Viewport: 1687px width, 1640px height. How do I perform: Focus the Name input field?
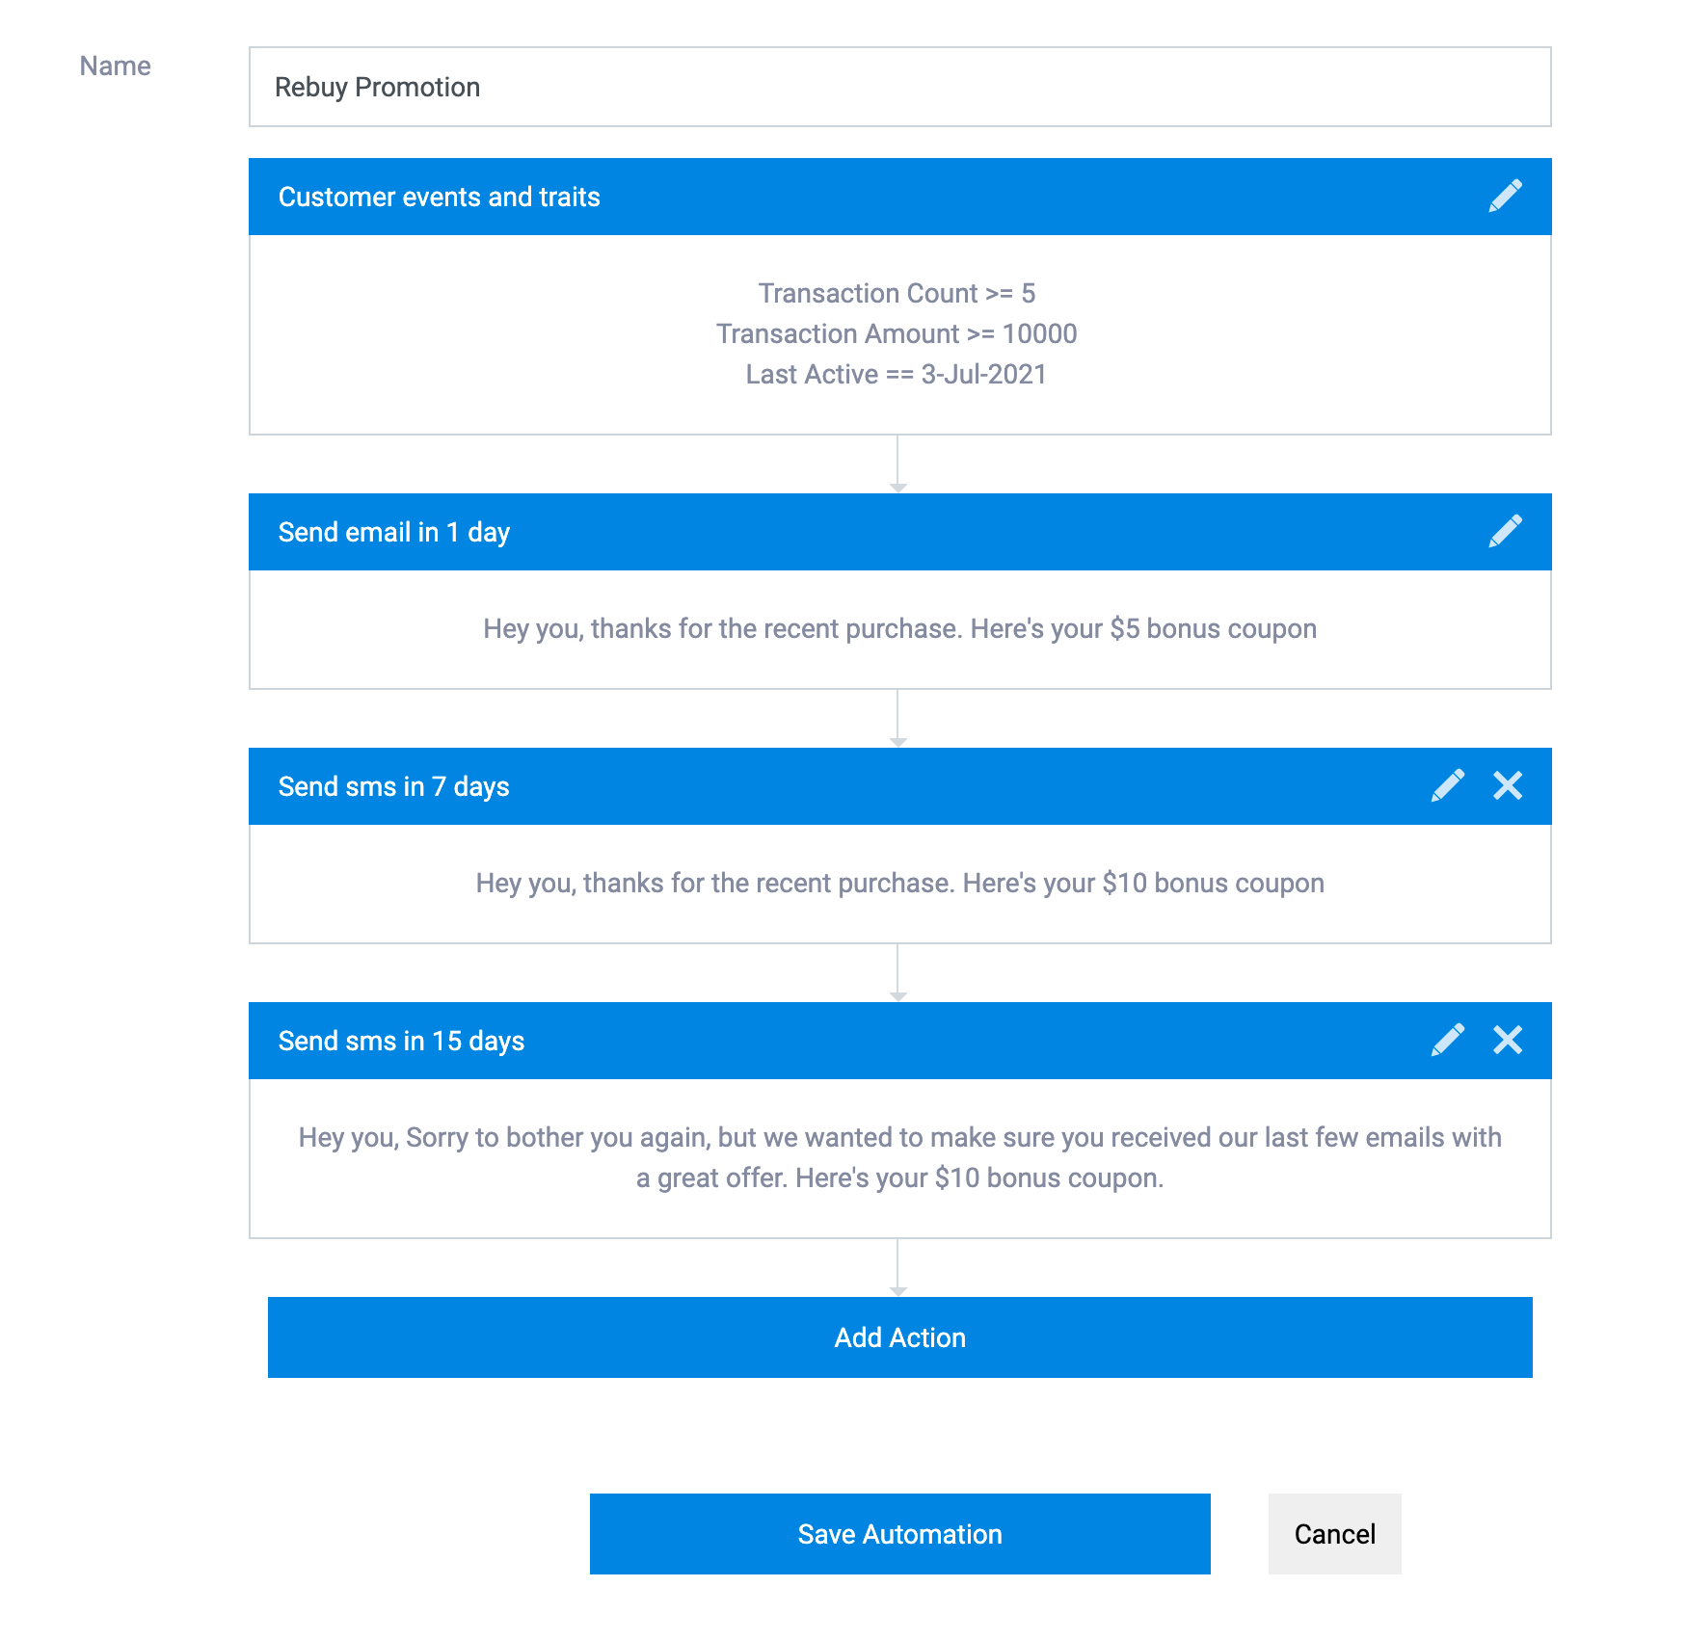click(x=899, y=87)
